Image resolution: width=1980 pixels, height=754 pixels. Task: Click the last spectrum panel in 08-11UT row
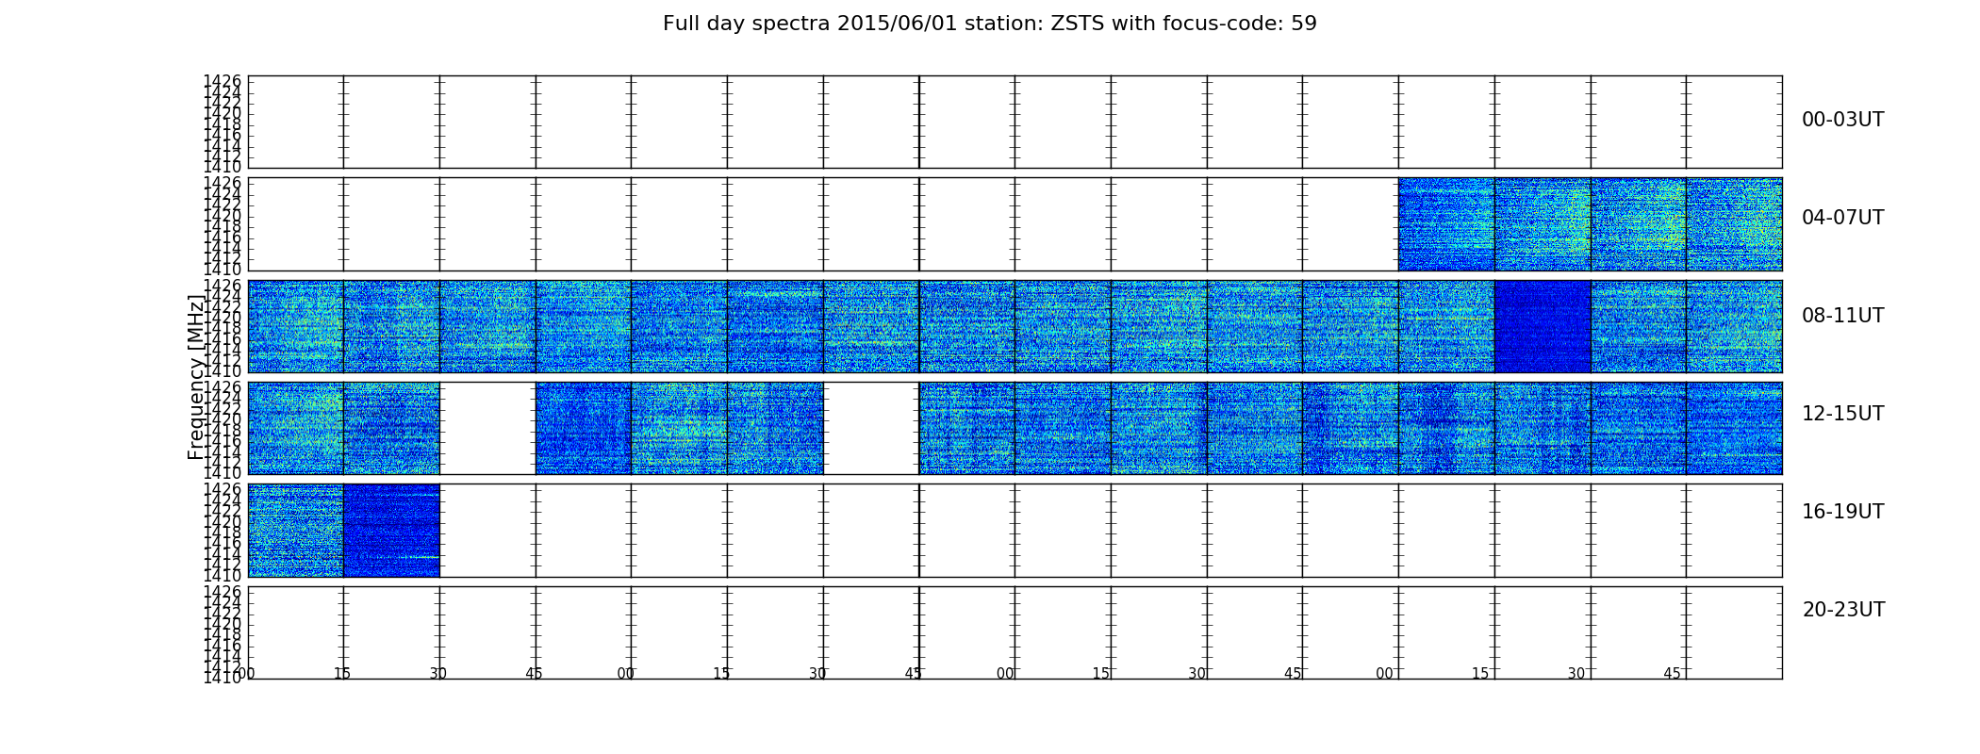[x=1734, y=326]
